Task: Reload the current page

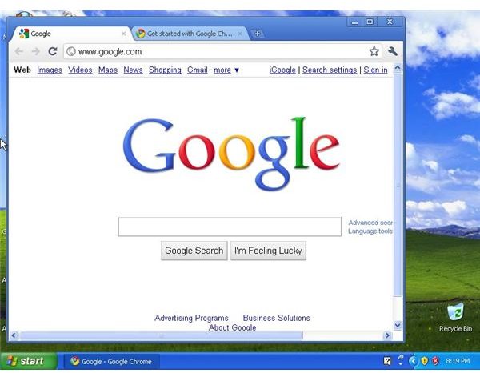Action: tap(53, 51)
